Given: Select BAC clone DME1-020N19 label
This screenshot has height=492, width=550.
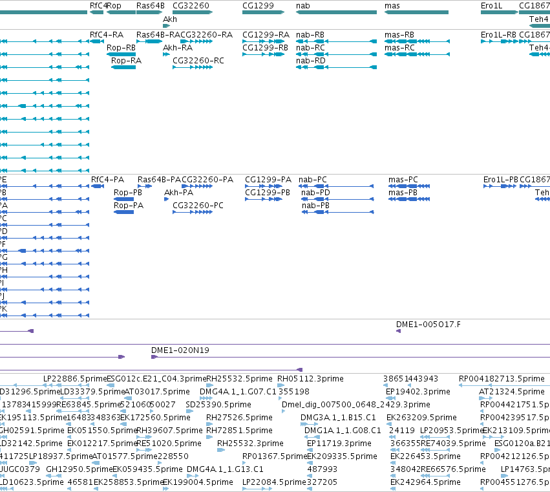Looking at the screenshot, I should coord(180,350).
